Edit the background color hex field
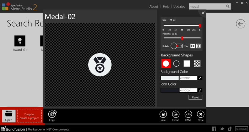Viewport: 249px width, 132px height. click(x=188, y=78)
